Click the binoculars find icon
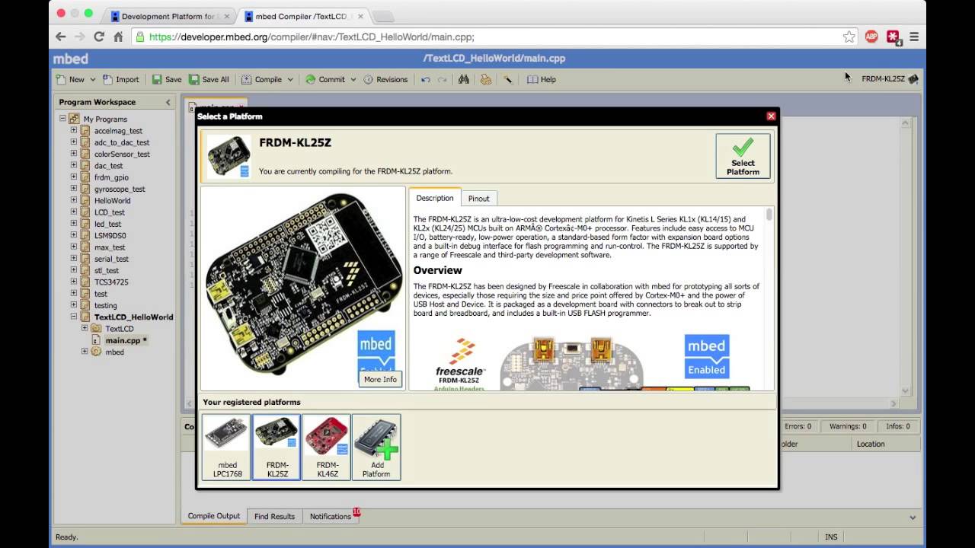Screen dimensions: 975x548 pos(463,79)
